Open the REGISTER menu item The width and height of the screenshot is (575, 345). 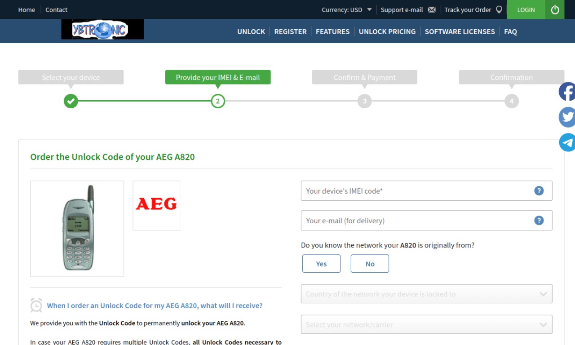click(x=290, y=31)
